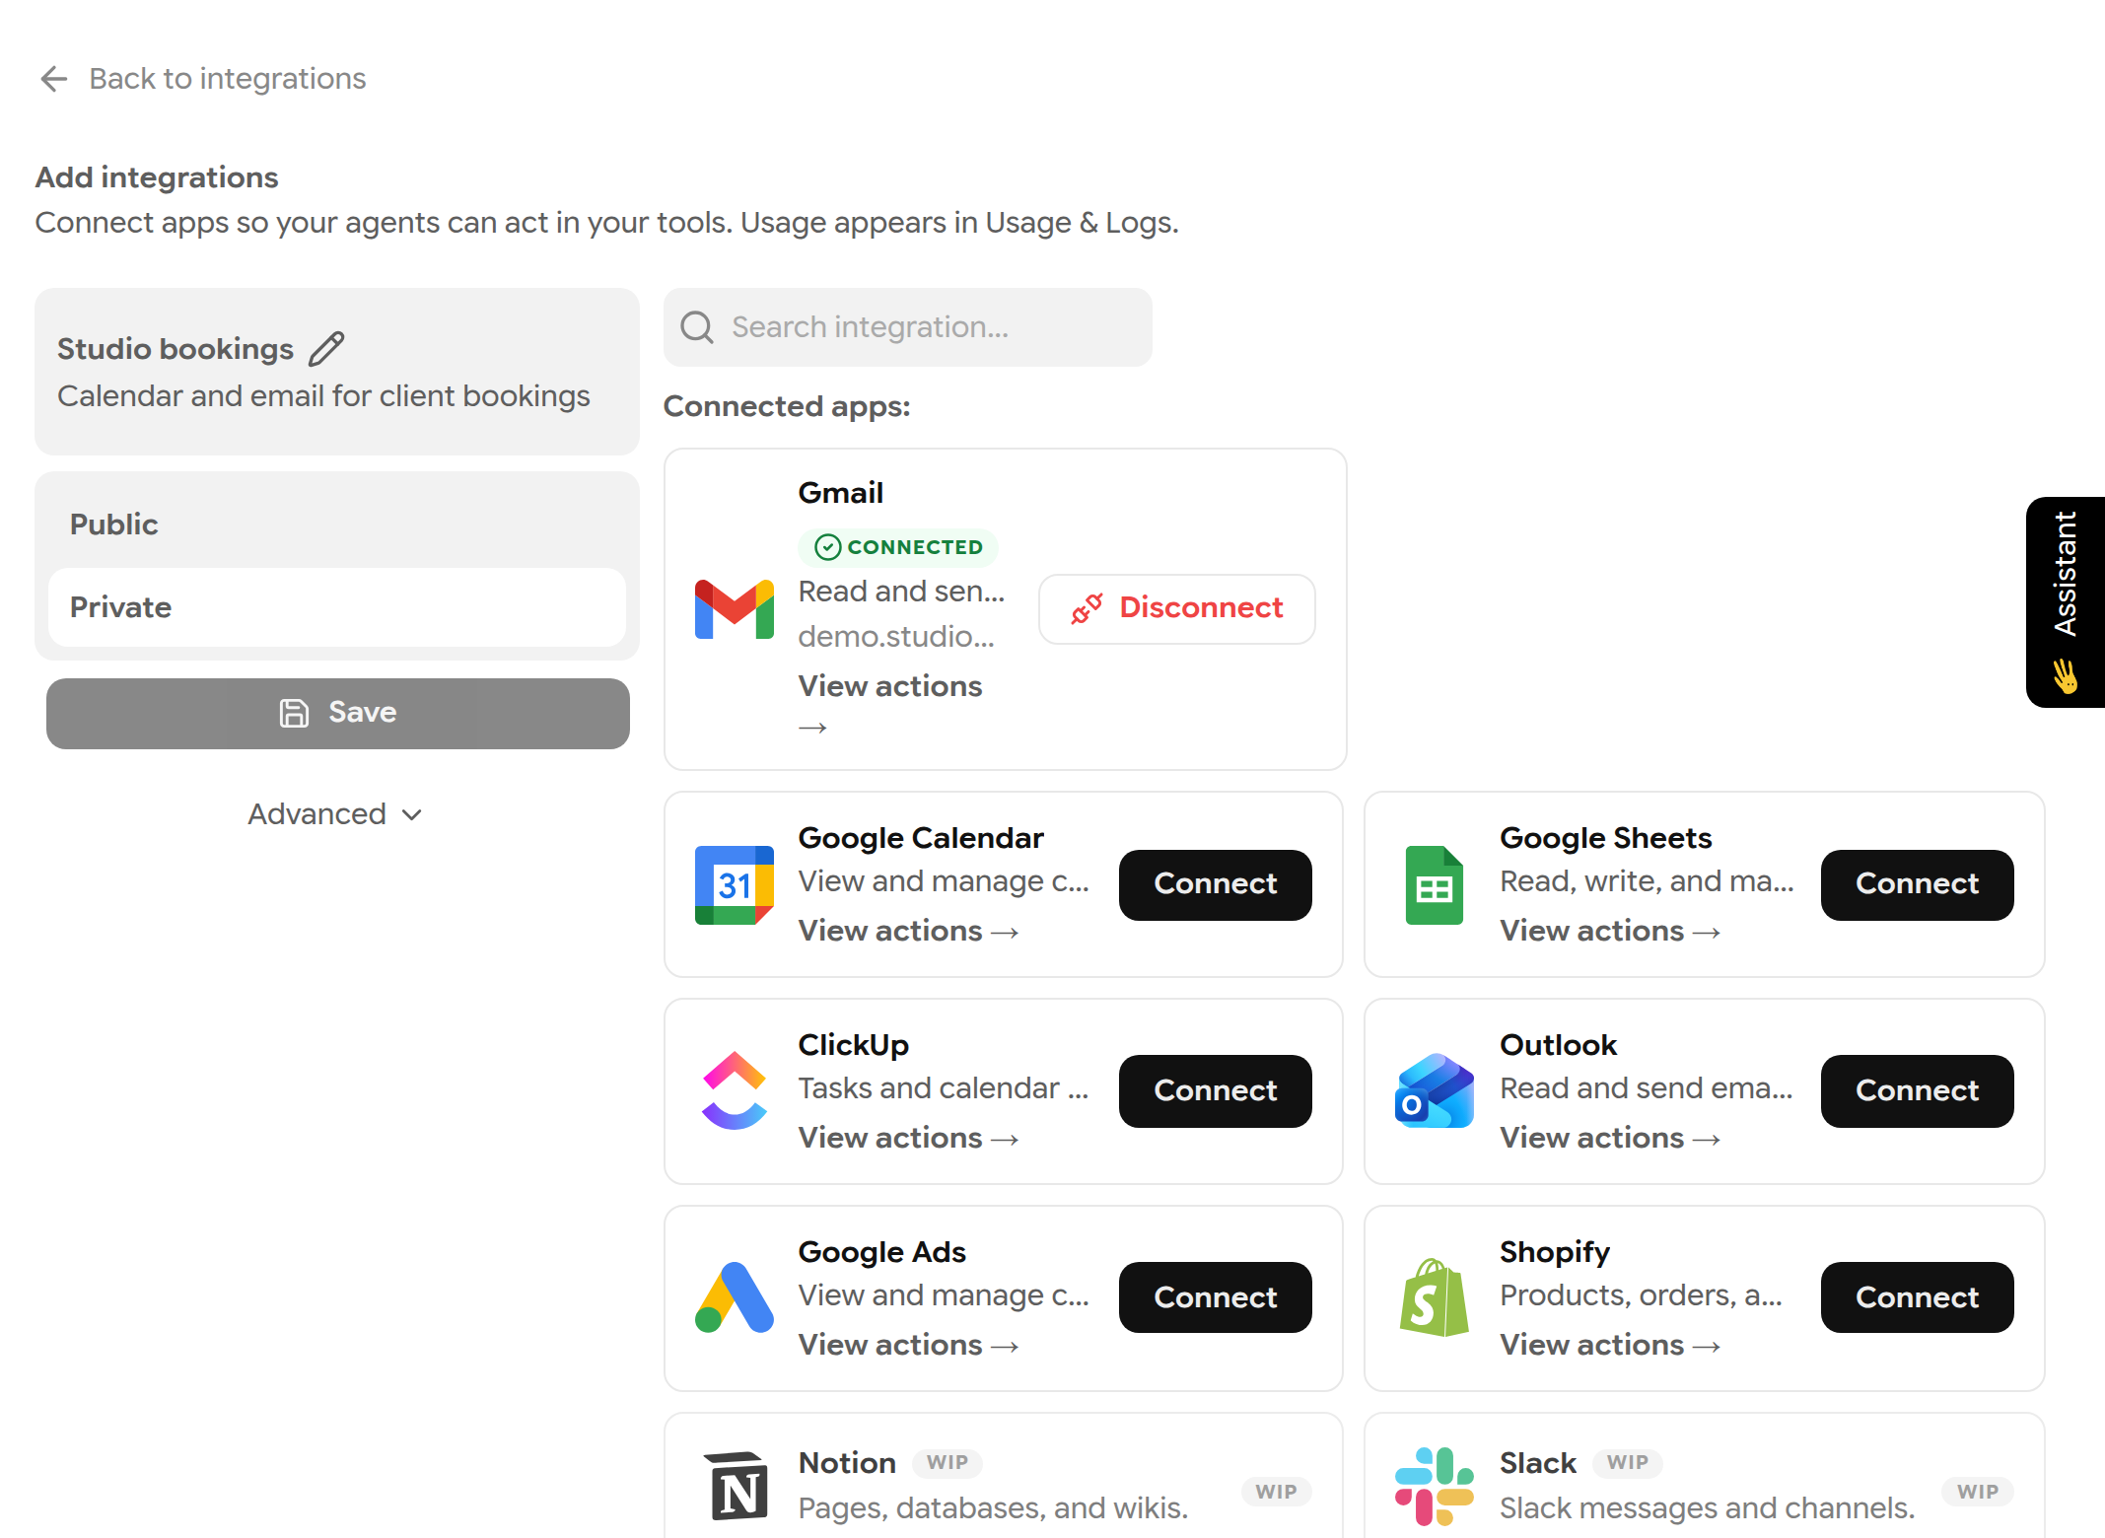Click the Outlook logo icon
Viewport: 2105px width, 1538px height.
click(x=1435, y=1091)
